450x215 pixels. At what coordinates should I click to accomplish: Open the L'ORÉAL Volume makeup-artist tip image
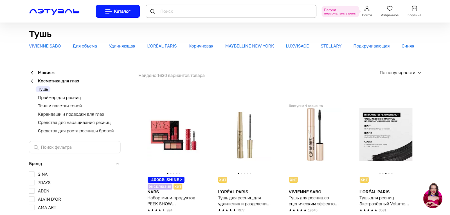point(386,135)
